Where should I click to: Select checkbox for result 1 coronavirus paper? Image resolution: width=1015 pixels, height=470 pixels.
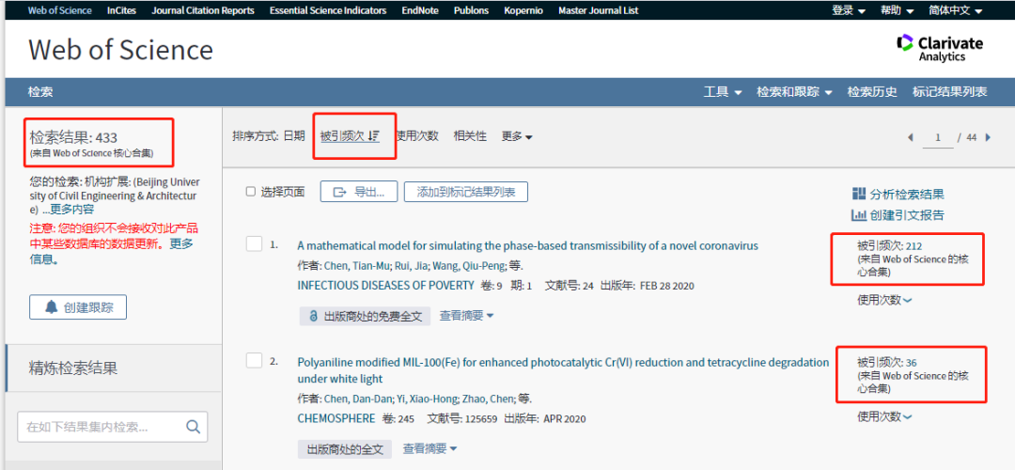254,243
